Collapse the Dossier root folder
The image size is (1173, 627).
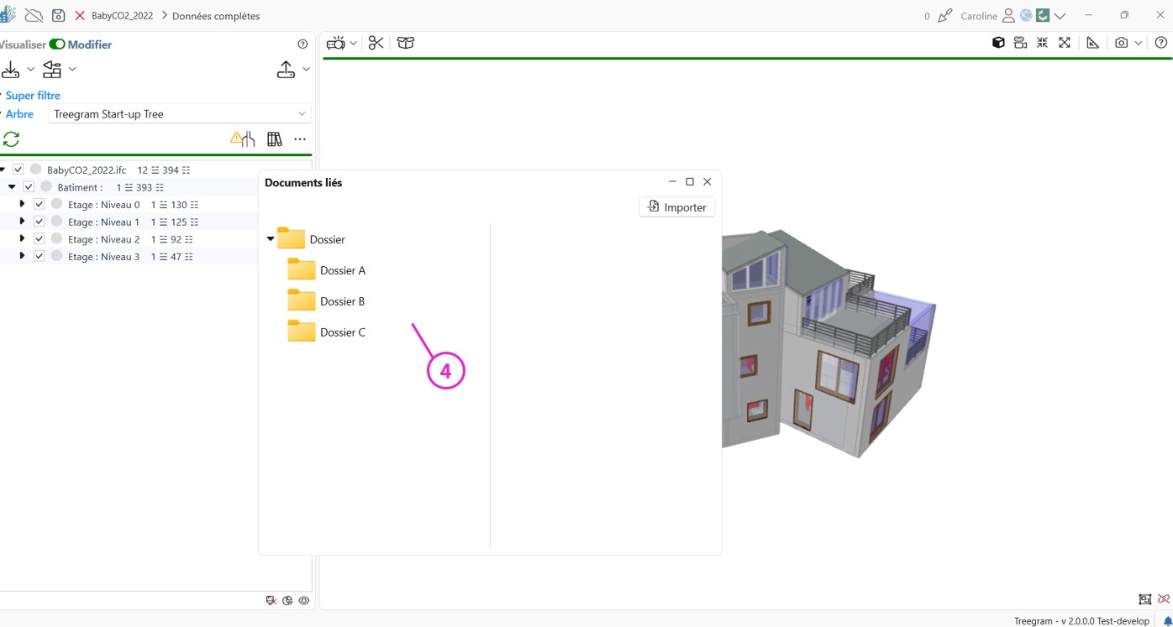click(271, 239)
